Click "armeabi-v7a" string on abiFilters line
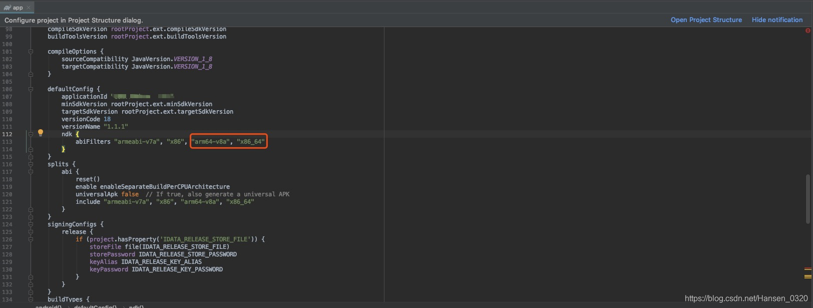Image resolution: width=813 pixels, height=308 pixels. [x=137, y=142]
